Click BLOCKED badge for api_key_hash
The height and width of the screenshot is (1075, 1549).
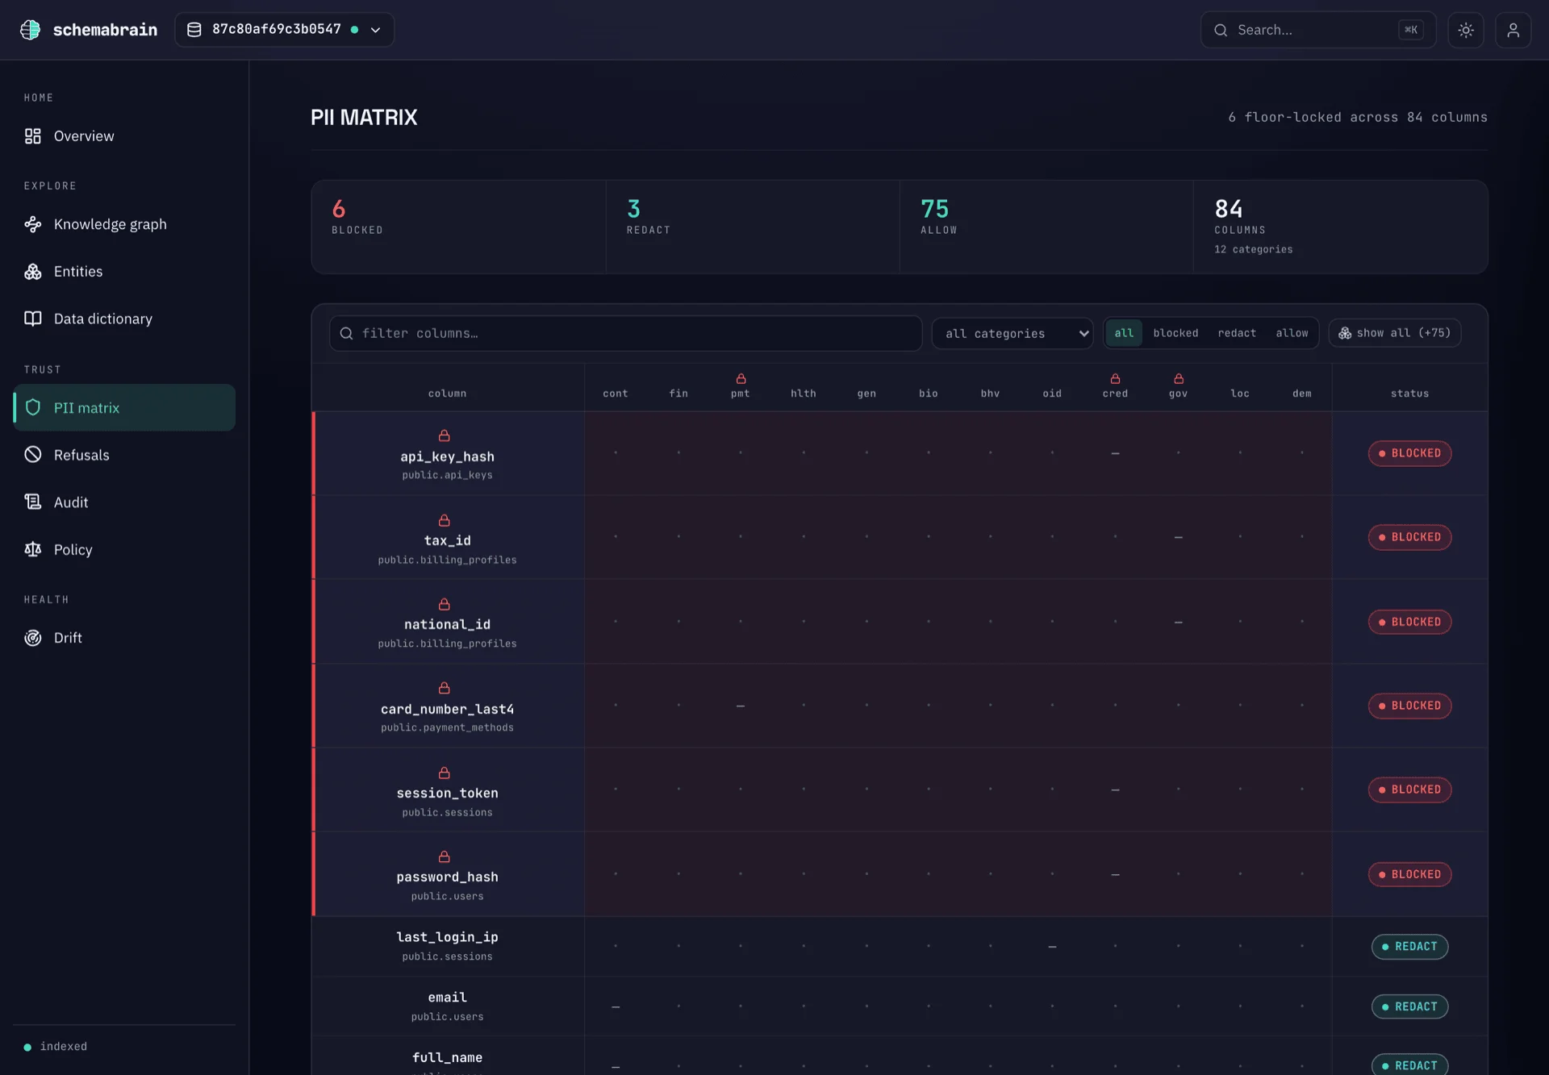click(x=1409, y=453)
